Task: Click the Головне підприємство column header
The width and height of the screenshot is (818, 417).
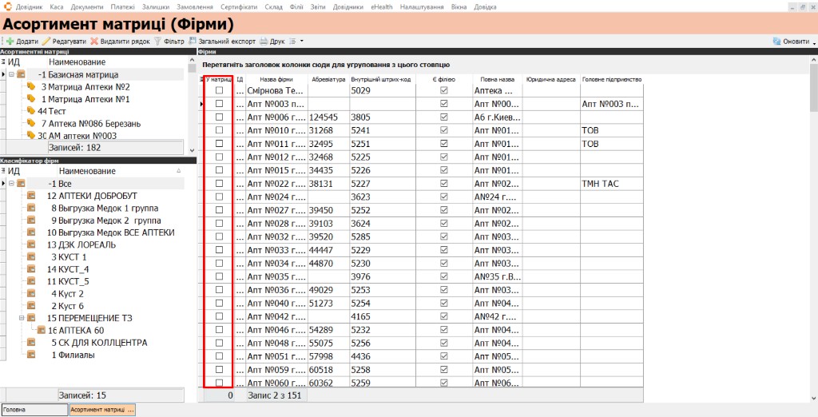Action: click(612, 79)
